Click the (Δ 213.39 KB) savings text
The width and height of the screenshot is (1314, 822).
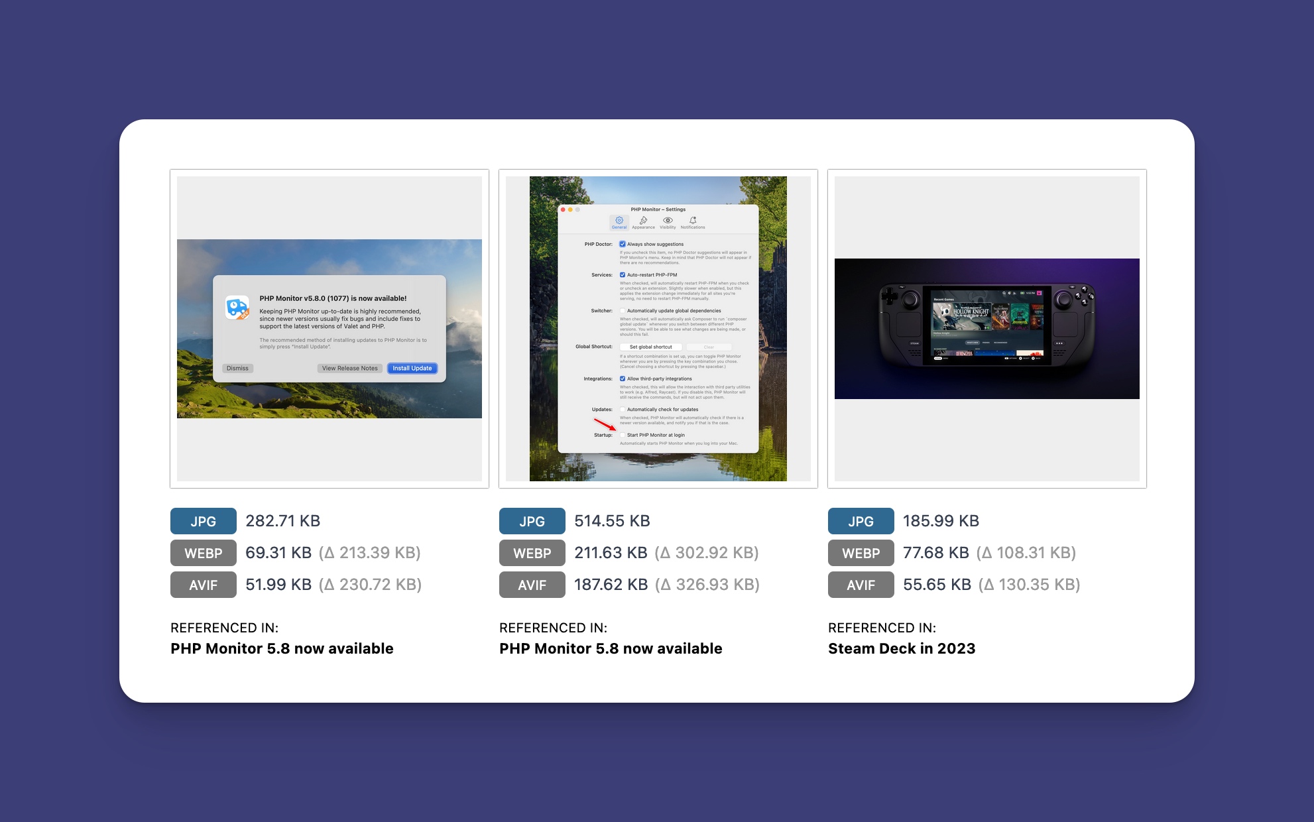pos(370,553)
